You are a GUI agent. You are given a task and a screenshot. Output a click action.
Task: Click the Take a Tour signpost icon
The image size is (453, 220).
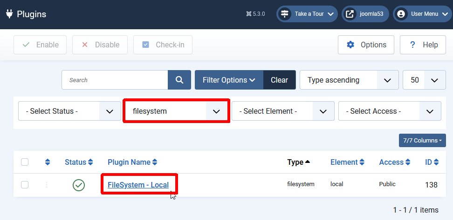point(285,14)
